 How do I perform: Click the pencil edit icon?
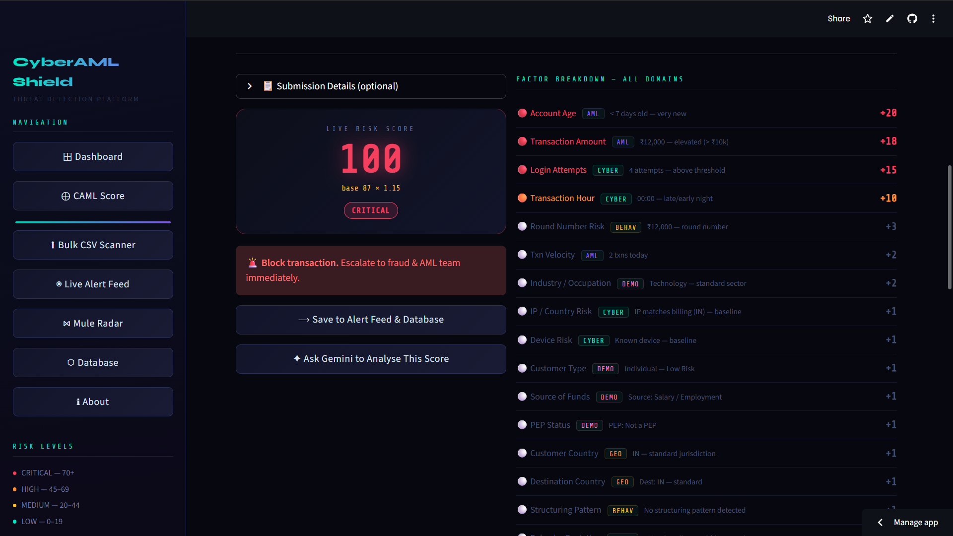(889, 18)
